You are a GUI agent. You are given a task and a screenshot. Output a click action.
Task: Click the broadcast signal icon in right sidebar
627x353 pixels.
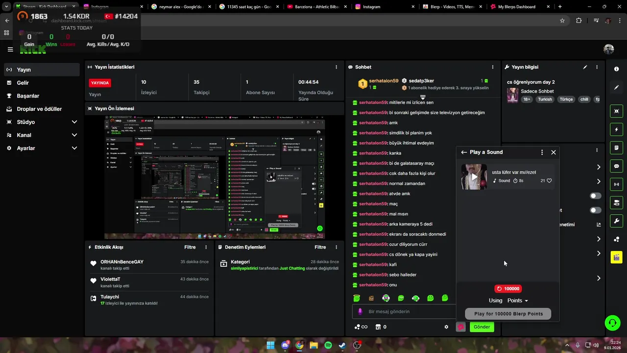point(617,184)
